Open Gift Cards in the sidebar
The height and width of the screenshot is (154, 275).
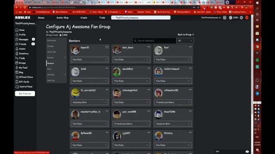(x=22, y=82)
